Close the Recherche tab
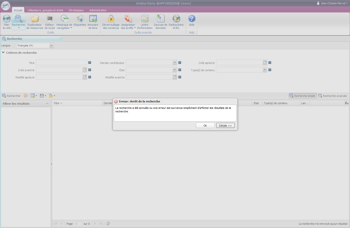 [61, 38]
